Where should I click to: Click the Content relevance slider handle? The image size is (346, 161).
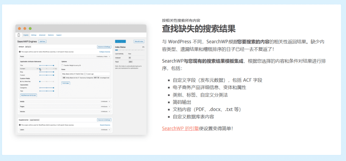click(x=40, y=69)
